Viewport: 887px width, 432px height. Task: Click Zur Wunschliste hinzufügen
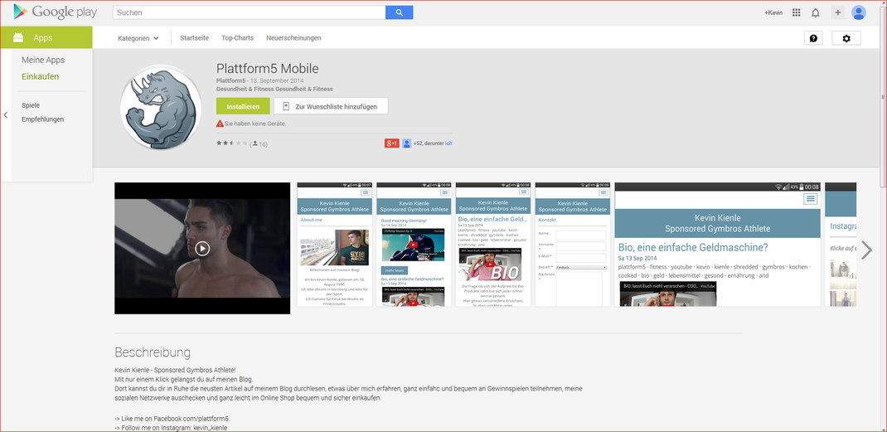(x=331, y=106)
